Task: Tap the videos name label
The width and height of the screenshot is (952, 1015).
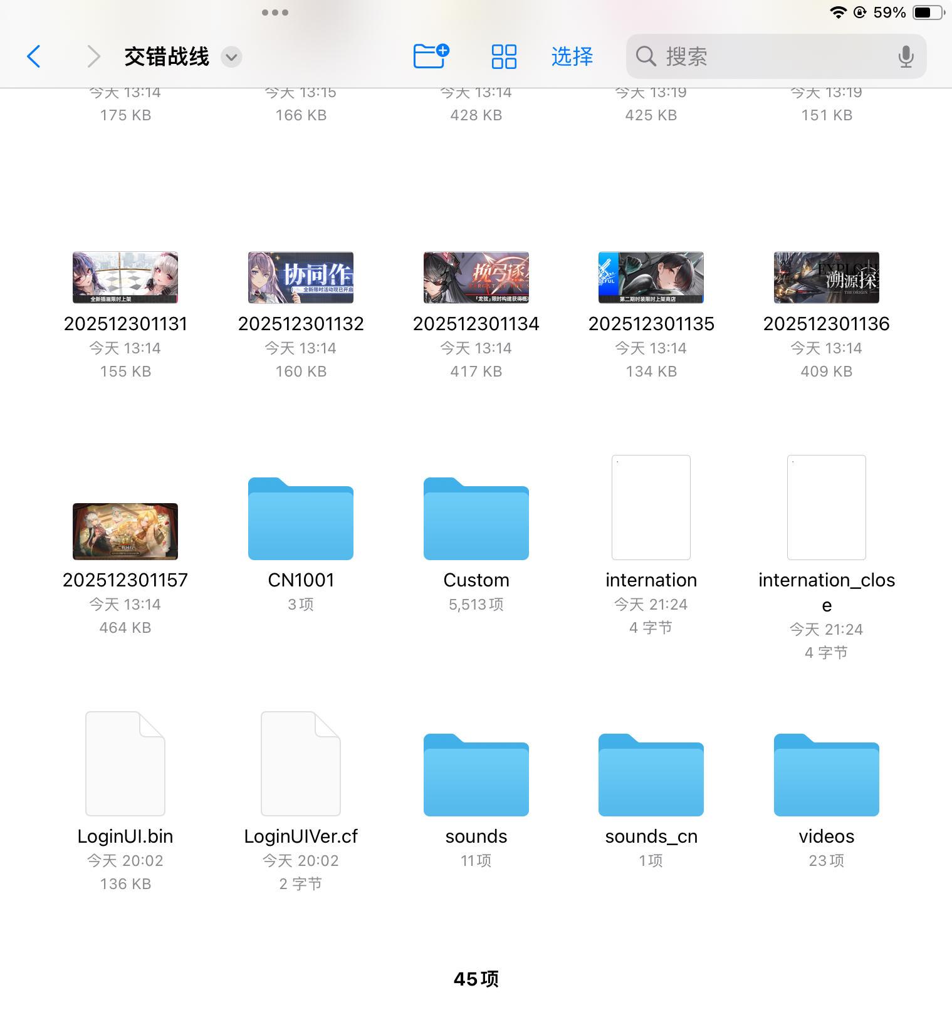Action: tap(827, 836)
